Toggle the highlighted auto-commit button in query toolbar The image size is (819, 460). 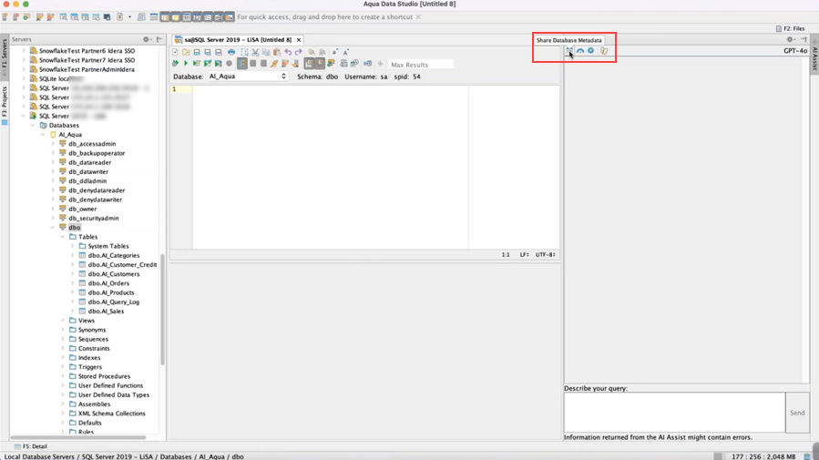[242, 63]
